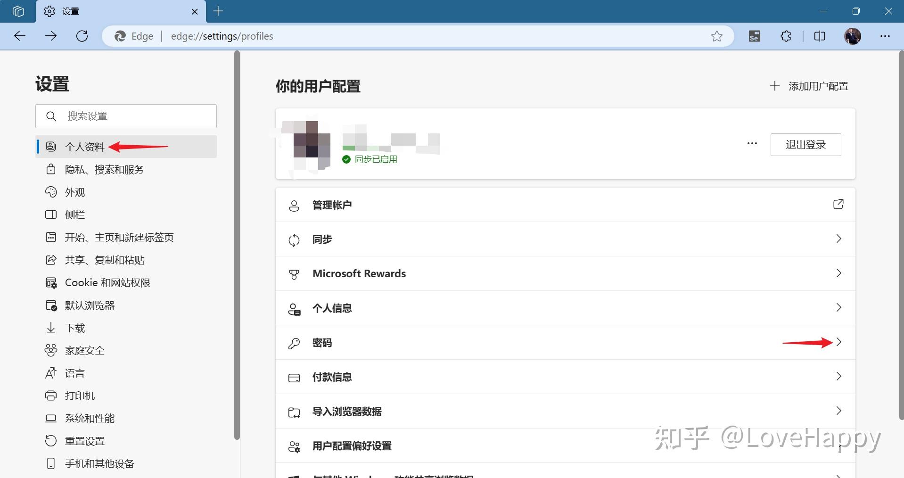Open 家庭安全 settings section

coord(126,350)
